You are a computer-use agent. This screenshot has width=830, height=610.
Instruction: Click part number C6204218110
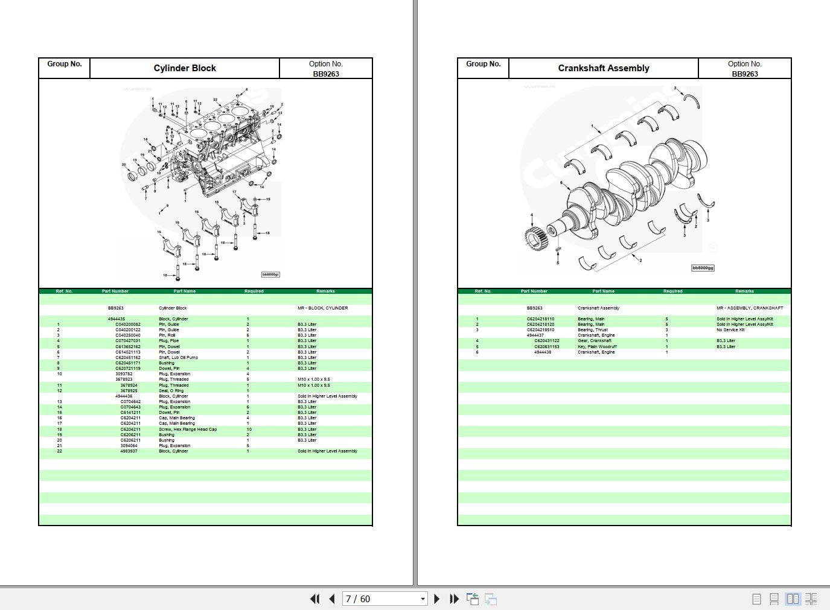[540, 319]
